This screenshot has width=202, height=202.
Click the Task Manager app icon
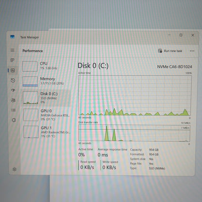(13, 37)
